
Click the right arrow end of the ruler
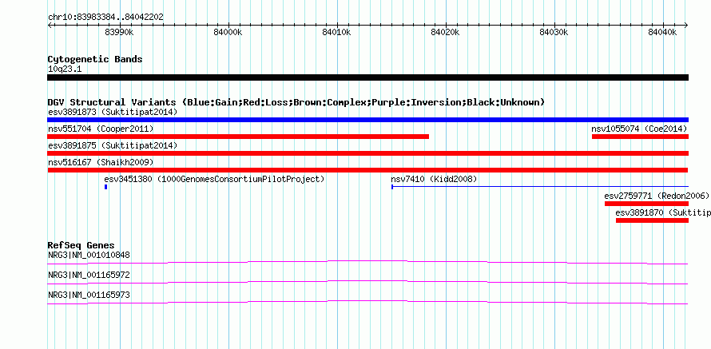pyautogui.click(x=686, y=26)
